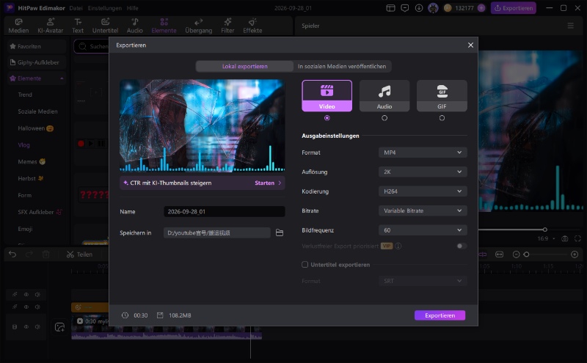
Task: Click the add cover image icon on timeline
Action: pos(59,327)
